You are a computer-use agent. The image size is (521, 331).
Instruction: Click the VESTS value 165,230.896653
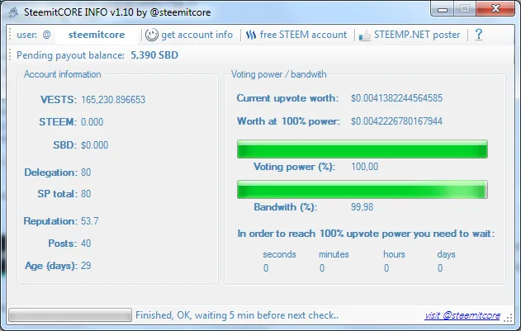[113, 100]
